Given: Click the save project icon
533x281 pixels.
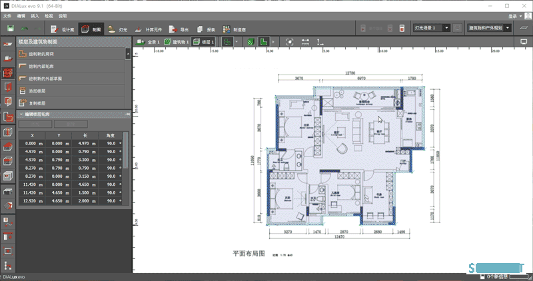Looking at the screenshot, I should point(11,29).
